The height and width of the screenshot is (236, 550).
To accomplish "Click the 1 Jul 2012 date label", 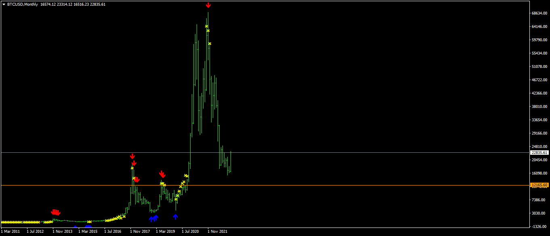I will pos(36,232).
